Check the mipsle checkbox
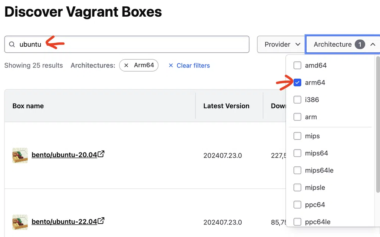The height and width of the screenshot is (237, 380). pos(297,187)
